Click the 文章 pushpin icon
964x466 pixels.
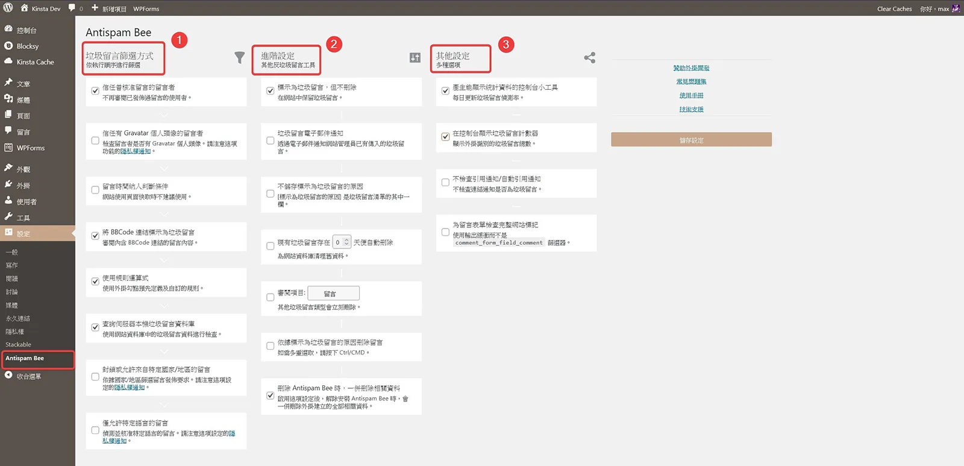[x=8, y=83]
